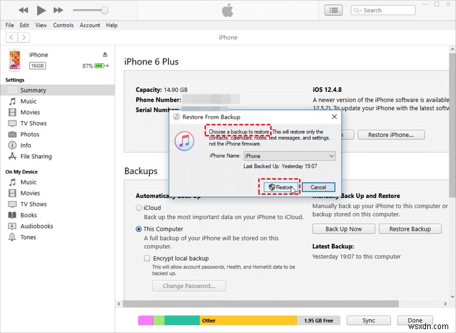Image resolution: width=456 pixels, height=333 pixels.
Task: Open the Controls menu
Action: (63, 25)
